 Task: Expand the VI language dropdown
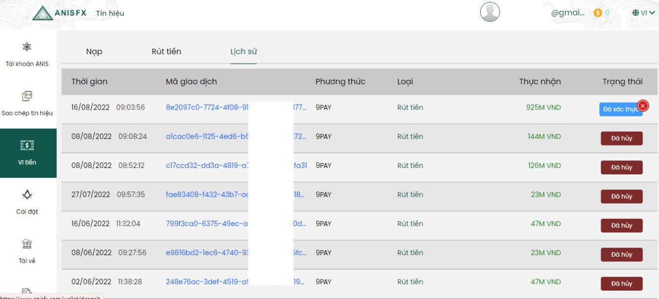643,13
